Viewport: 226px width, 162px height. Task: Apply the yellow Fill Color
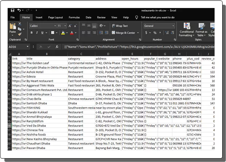click(63, 33)
